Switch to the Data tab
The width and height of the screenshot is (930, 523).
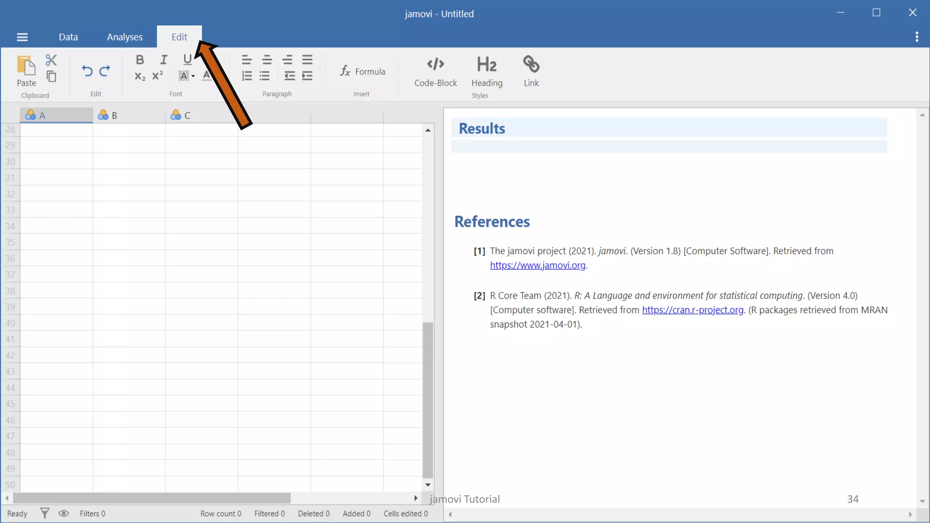[x=68, y=37]
